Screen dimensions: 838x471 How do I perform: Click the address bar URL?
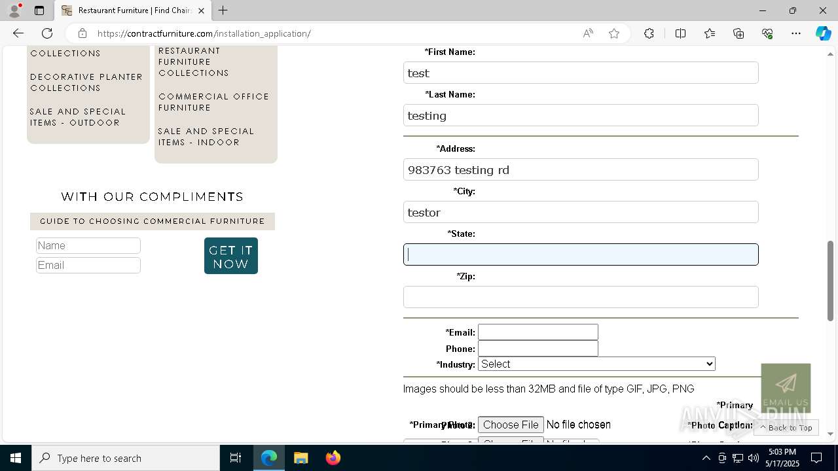[204, 33]
